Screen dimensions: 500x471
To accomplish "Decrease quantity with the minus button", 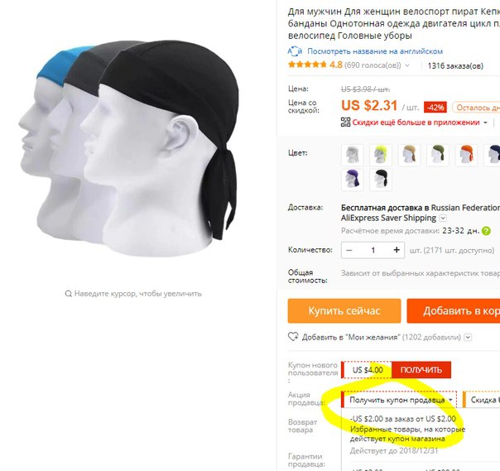I will point(349,250).
